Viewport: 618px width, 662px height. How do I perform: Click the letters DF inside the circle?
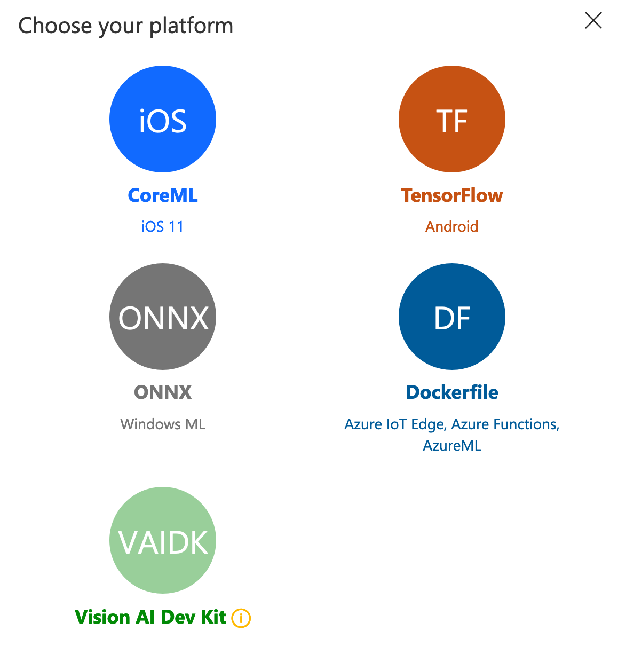tap(452, 319)
